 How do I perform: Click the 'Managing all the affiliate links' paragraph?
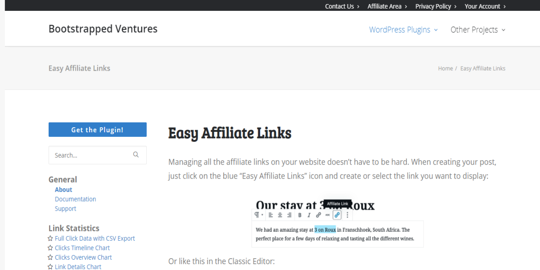pyautogui.click(x=333, y=169)
